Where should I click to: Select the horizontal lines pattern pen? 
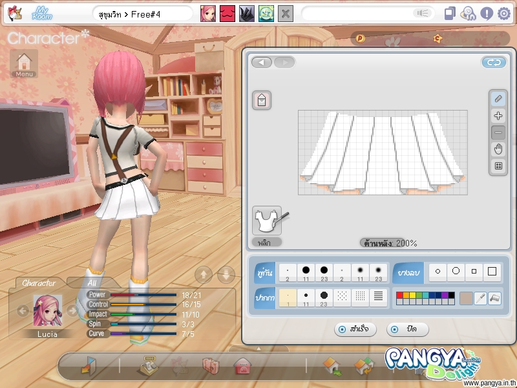pos(378,298)
